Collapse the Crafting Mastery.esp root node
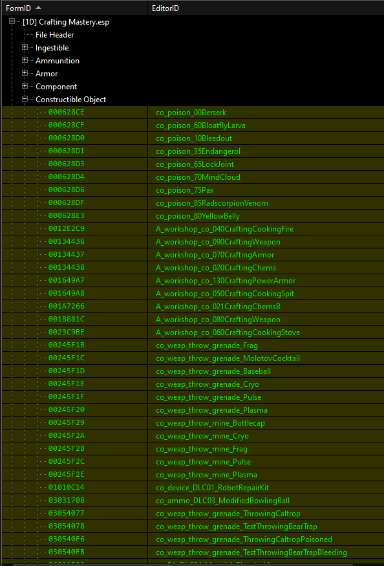This screenshot has height=566, width=384. [x=12, y=21]
